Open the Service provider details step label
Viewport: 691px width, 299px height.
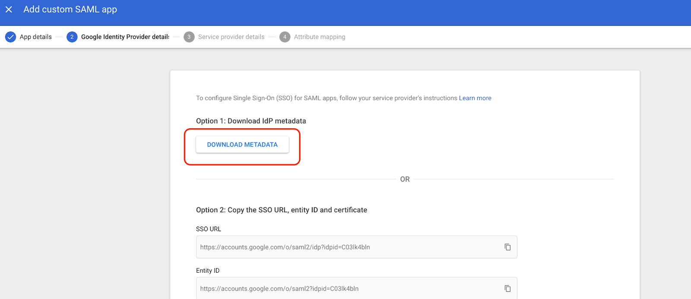coord(231,37)
